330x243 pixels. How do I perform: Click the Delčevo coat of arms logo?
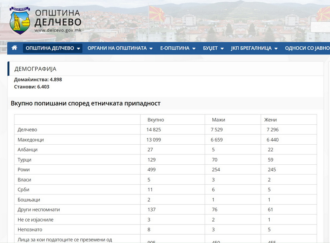click(20, 21)
